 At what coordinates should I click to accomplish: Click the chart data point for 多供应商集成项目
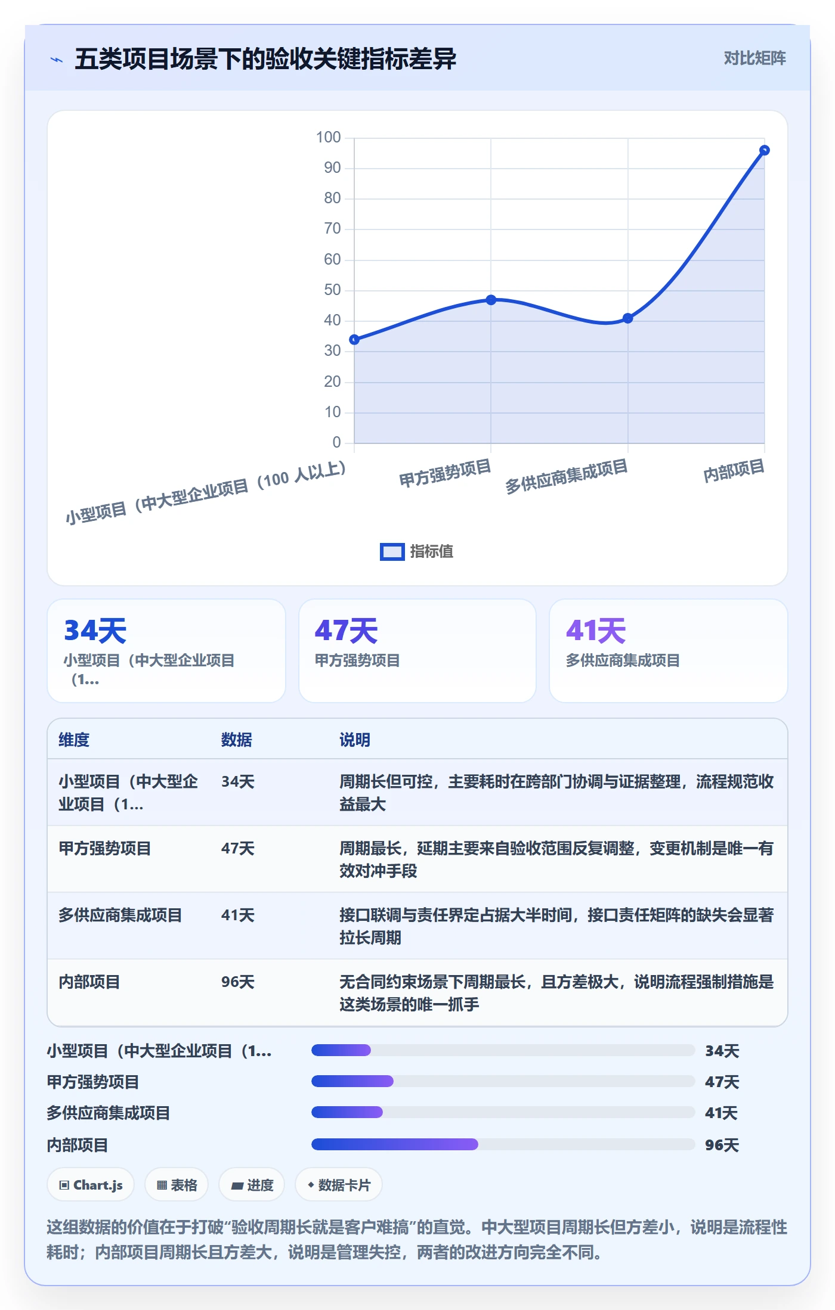click(x=627, y=318)
